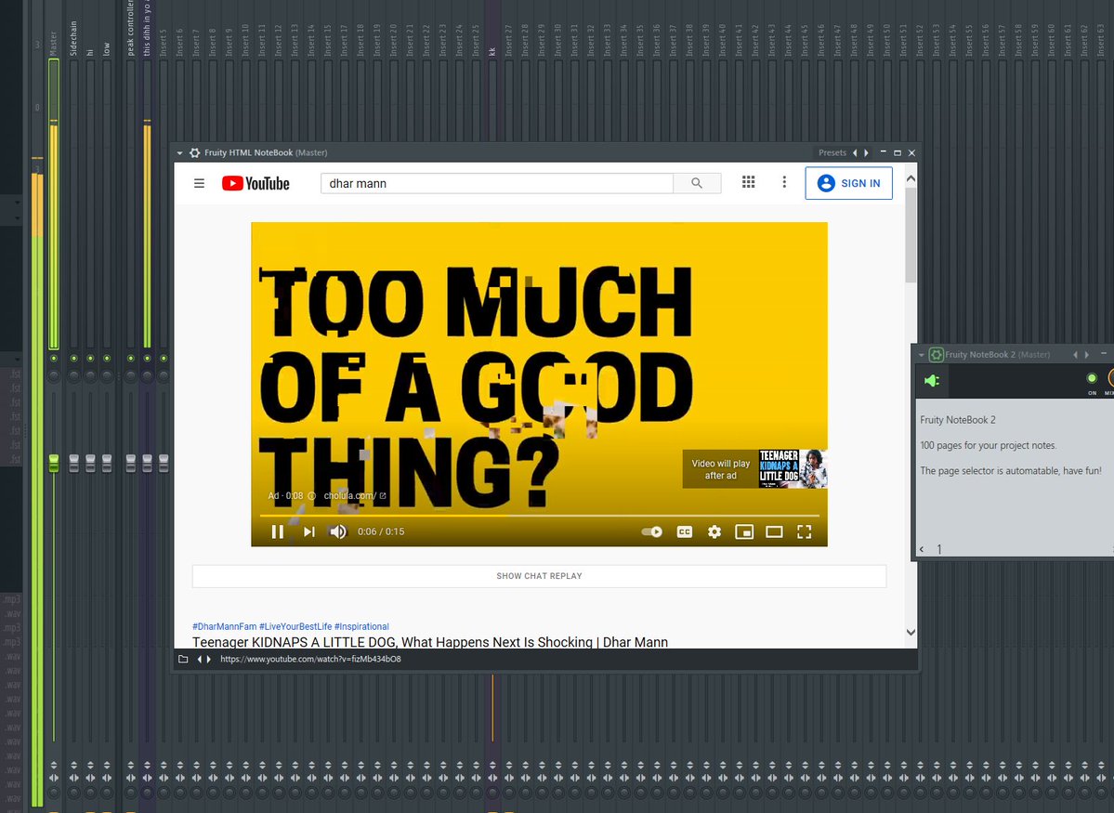Open the YouTube hamburger guide menu
1114x813 pixels.
[x=199, y=184]
